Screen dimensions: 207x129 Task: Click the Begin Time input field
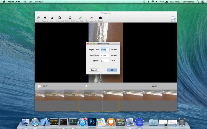105,50
